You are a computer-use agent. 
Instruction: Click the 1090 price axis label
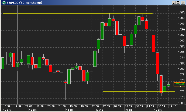(181, 41)
